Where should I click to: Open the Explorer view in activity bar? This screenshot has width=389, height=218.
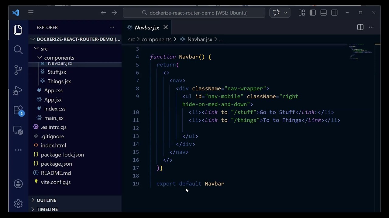click(18, 30)
